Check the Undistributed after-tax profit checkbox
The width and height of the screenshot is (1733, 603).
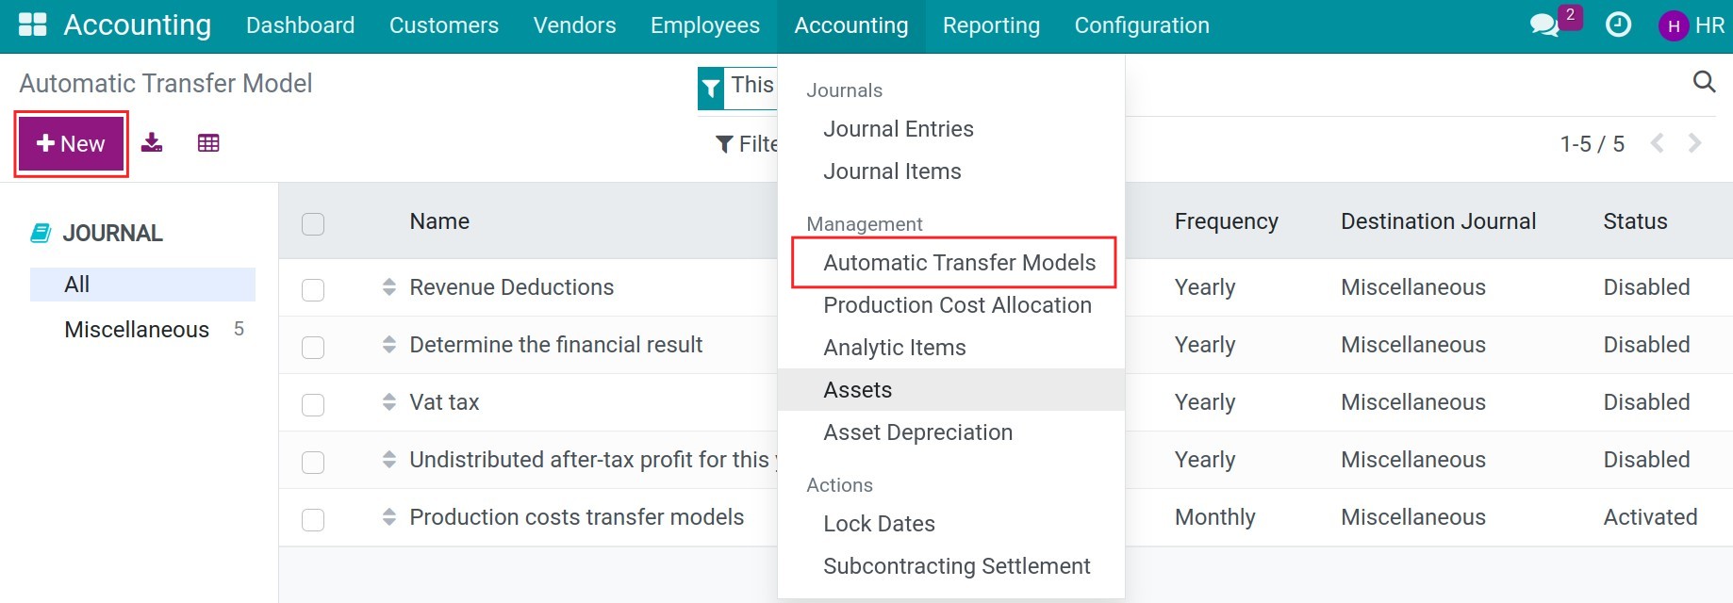point(313,463)
